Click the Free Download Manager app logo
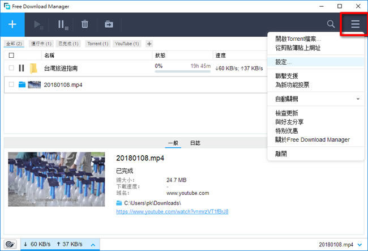Screen dimensions: 368x251 7,6
